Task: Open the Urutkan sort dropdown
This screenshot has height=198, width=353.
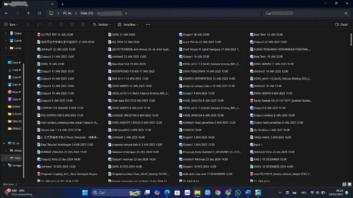Action: [102, 25]
